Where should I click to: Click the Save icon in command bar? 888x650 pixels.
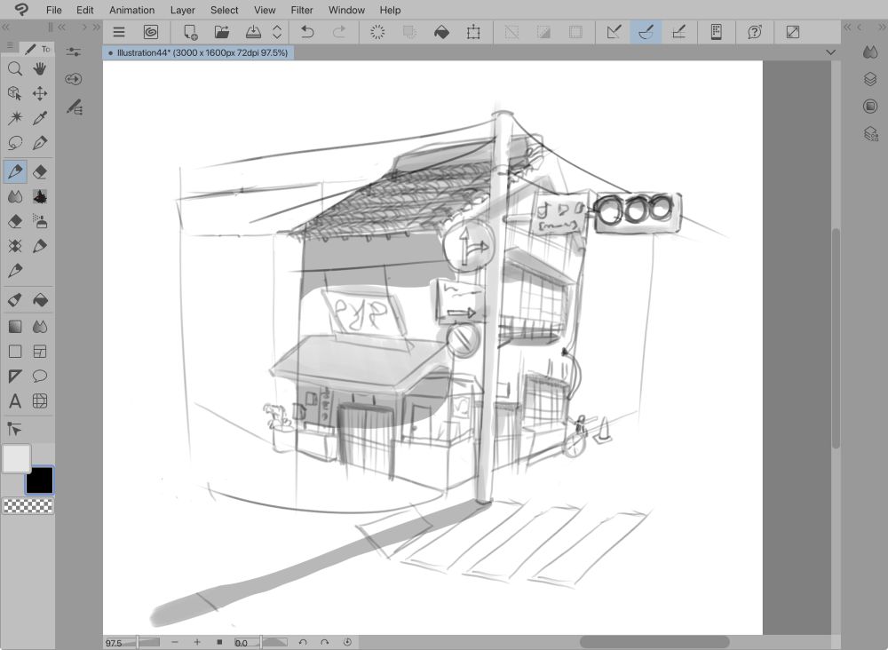(253, 32)
